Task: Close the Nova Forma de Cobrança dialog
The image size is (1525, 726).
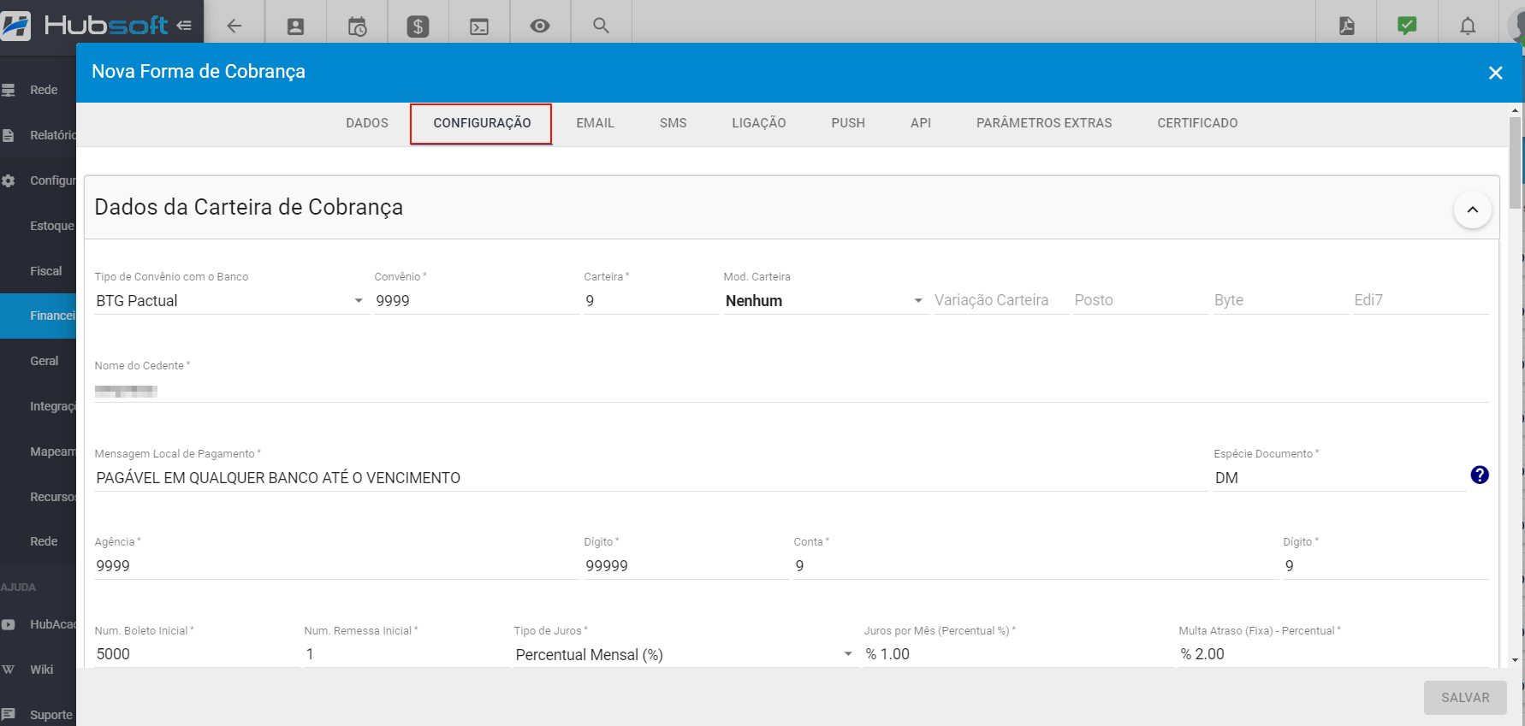Action: (1495, 73)
